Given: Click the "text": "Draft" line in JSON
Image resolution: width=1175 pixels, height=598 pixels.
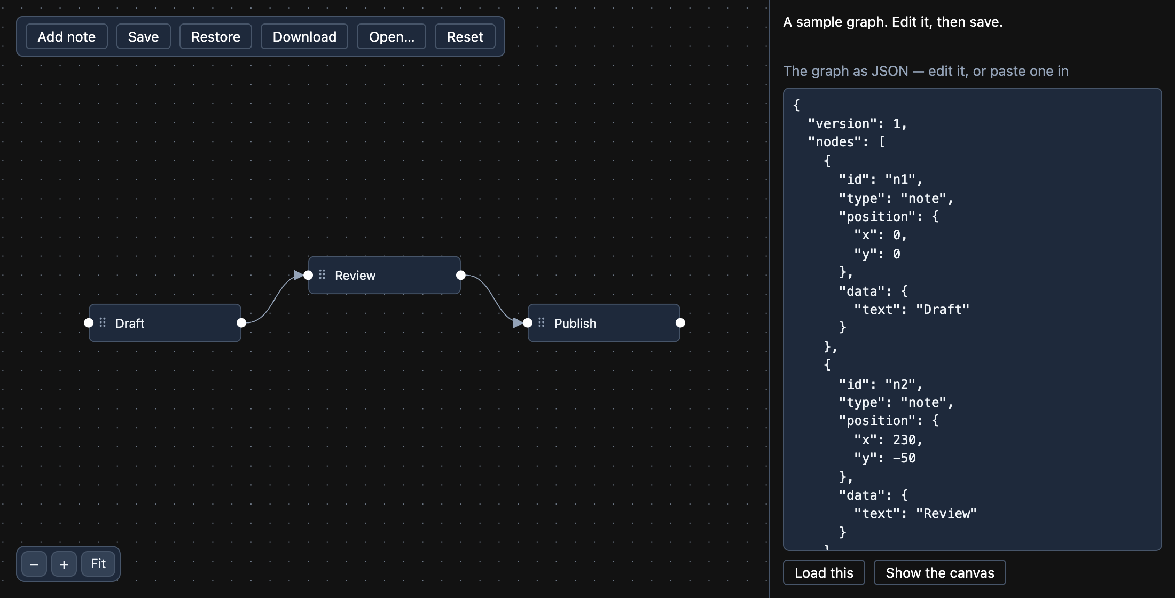Looking at the screenshot, I should (x=912, y=310).
